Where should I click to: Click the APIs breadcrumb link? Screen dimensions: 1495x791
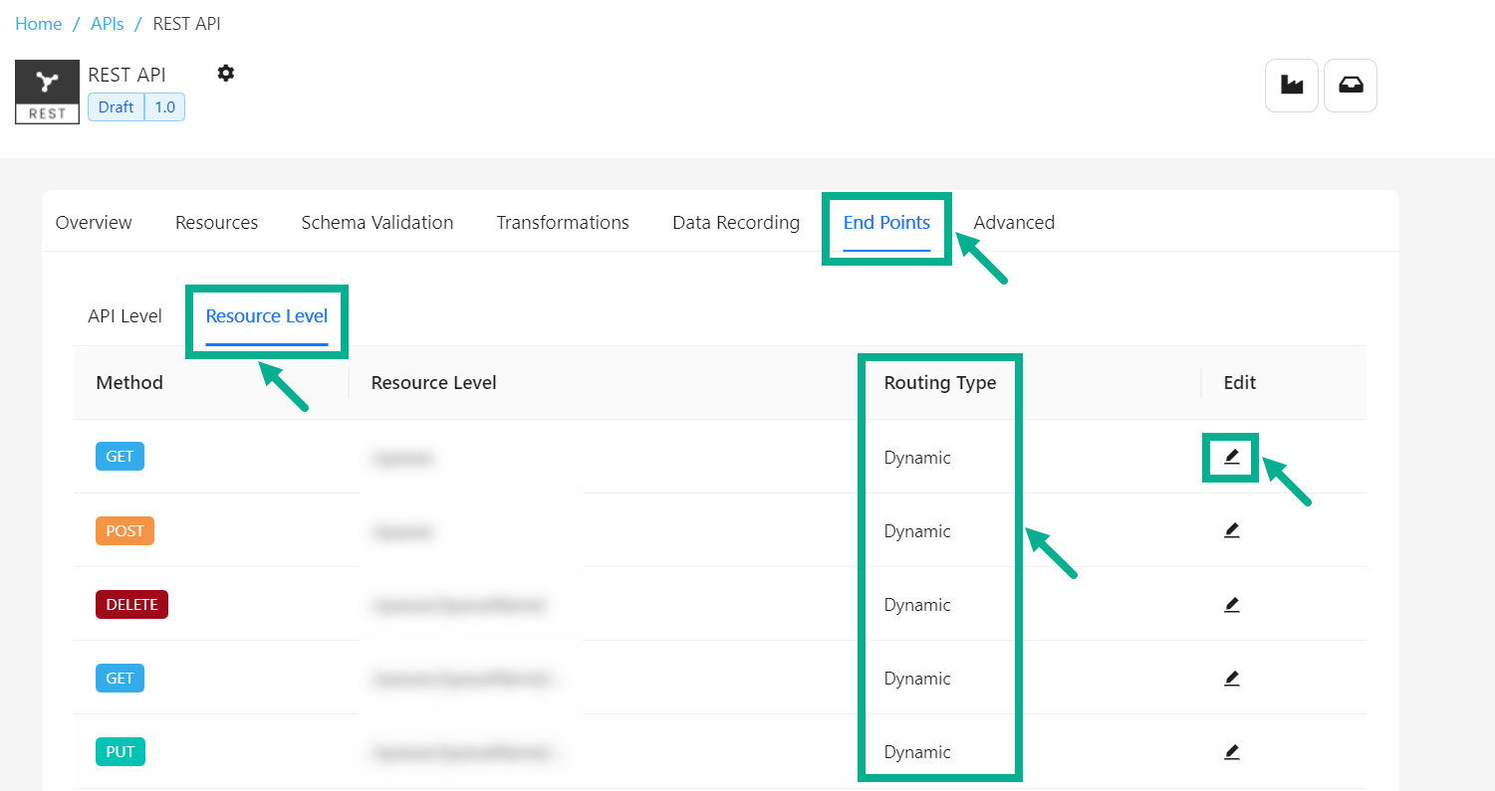click(107, 24)
